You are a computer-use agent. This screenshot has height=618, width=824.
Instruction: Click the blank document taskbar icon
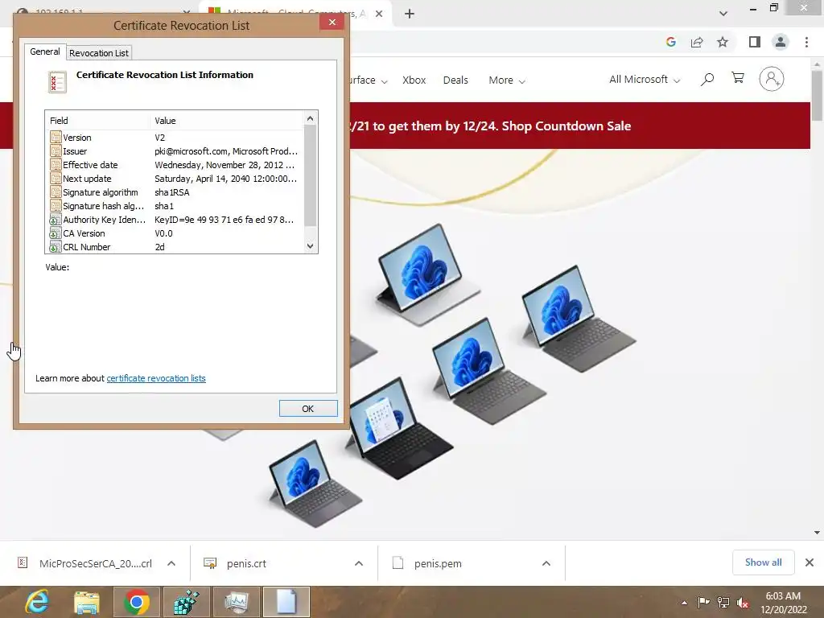pos(286,602)
